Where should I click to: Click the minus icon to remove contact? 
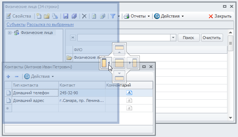17,77
